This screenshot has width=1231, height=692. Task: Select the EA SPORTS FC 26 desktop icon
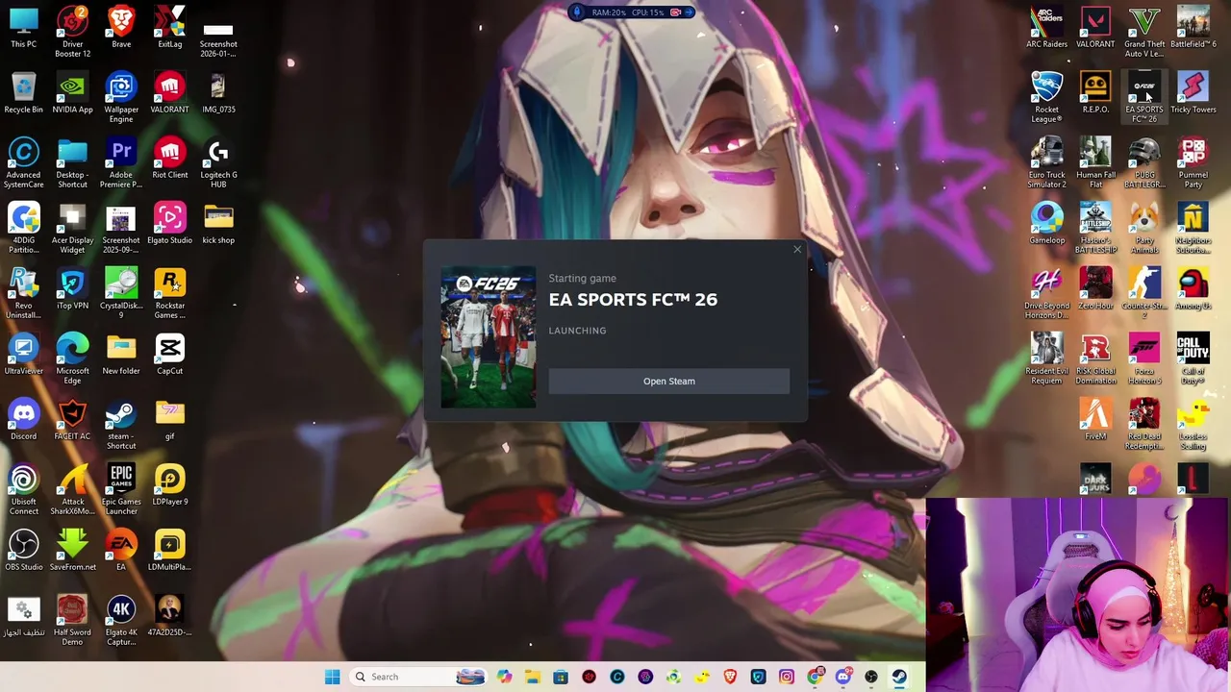coord(1144,97)
